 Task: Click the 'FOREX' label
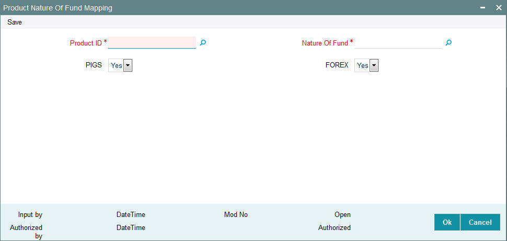pyautogui.click(x=337, y=65)
